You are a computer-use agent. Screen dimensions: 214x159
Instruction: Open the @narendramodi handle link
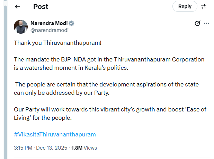pos(50,30)
